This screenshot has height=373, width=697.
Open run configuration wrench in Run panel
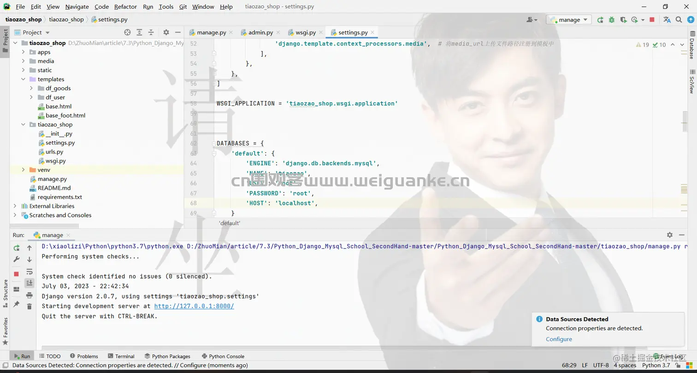17,259
